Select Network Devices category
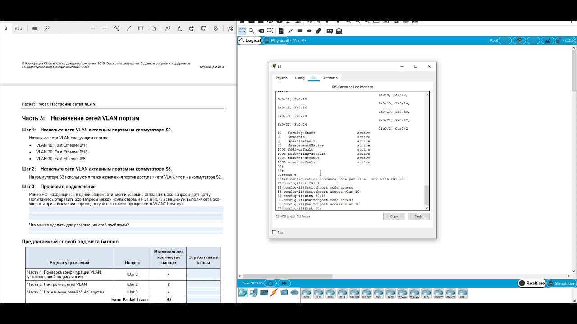Image resolution: width=577 pixels, height=324 pixels. [243, 293]
